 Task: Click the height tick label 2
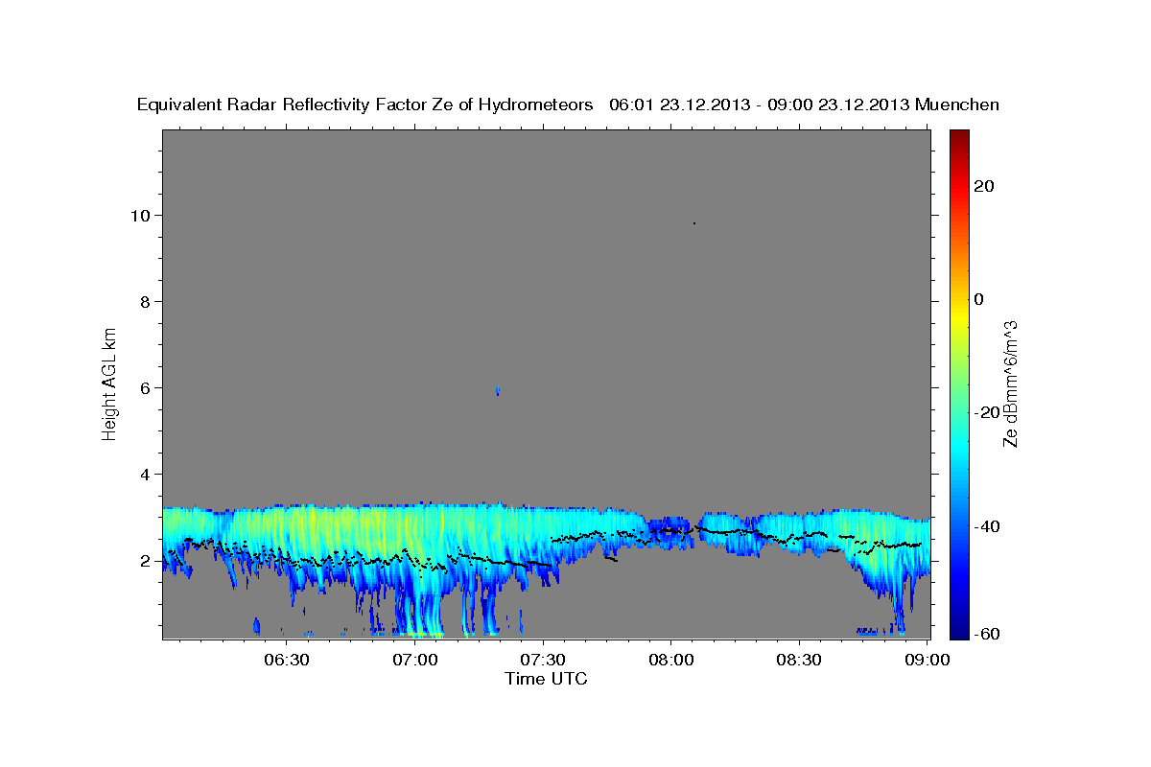click(147, 560)
